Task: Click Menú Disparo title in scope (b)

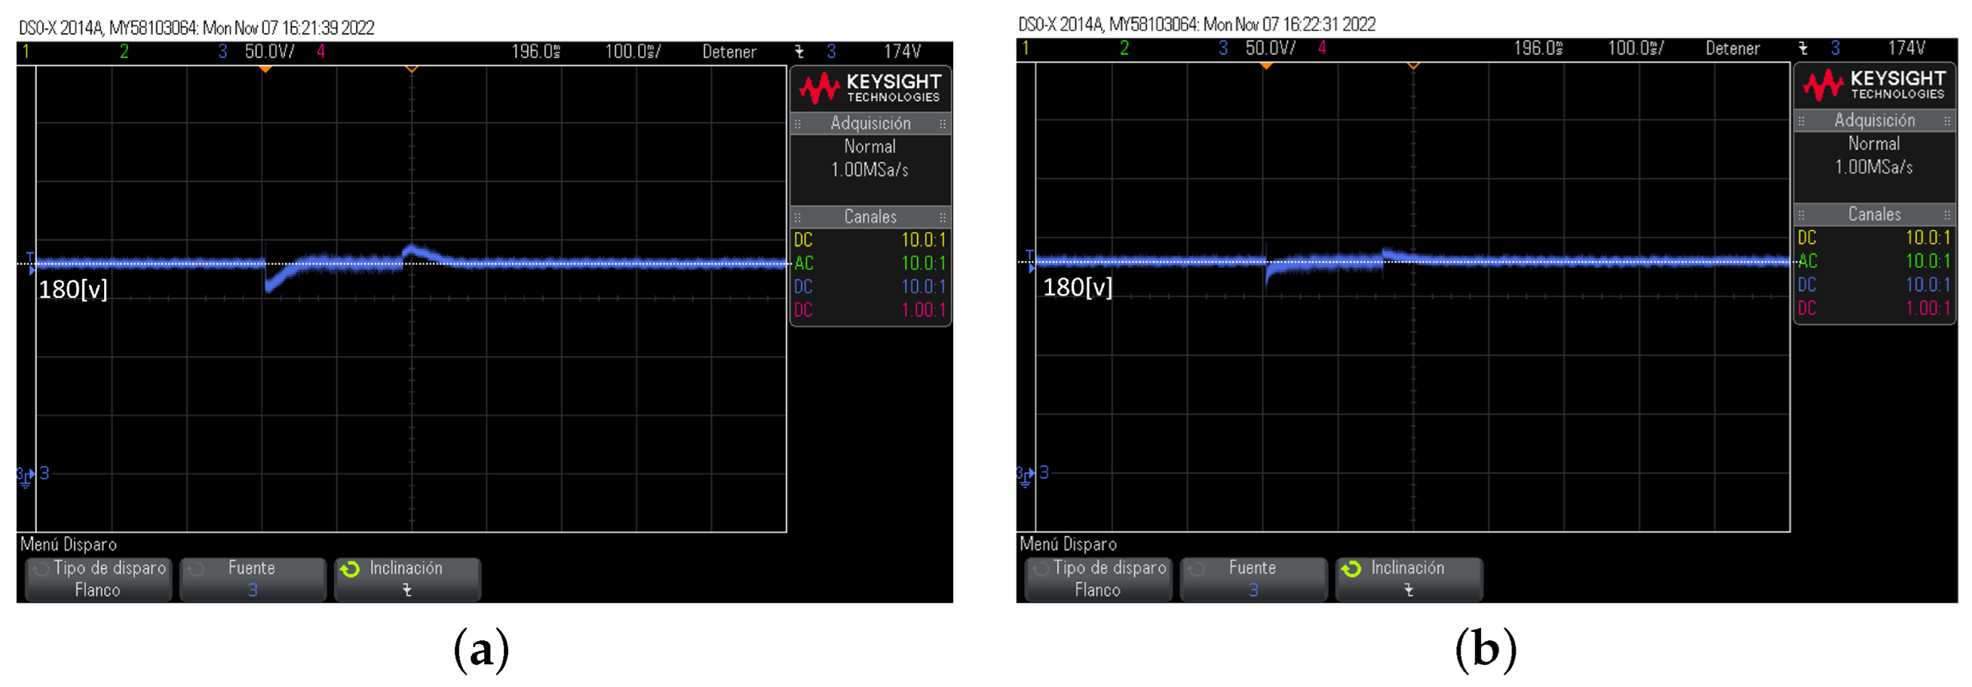Action: pyautogui.click(x=1069, y=544)
